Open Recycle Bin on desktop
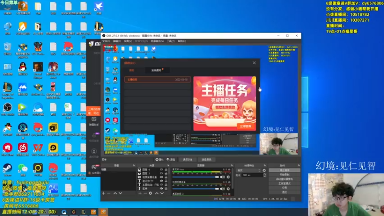384x216 pixels. pos(8,48)
